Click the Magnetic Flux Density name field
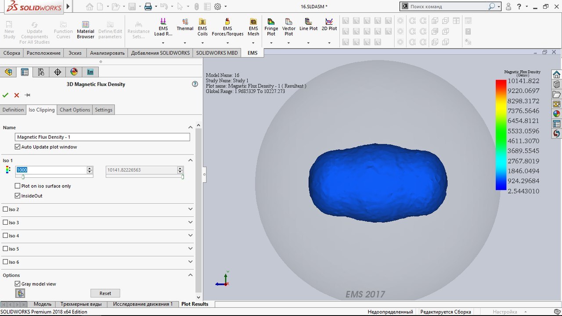 (x=102, y=137)
